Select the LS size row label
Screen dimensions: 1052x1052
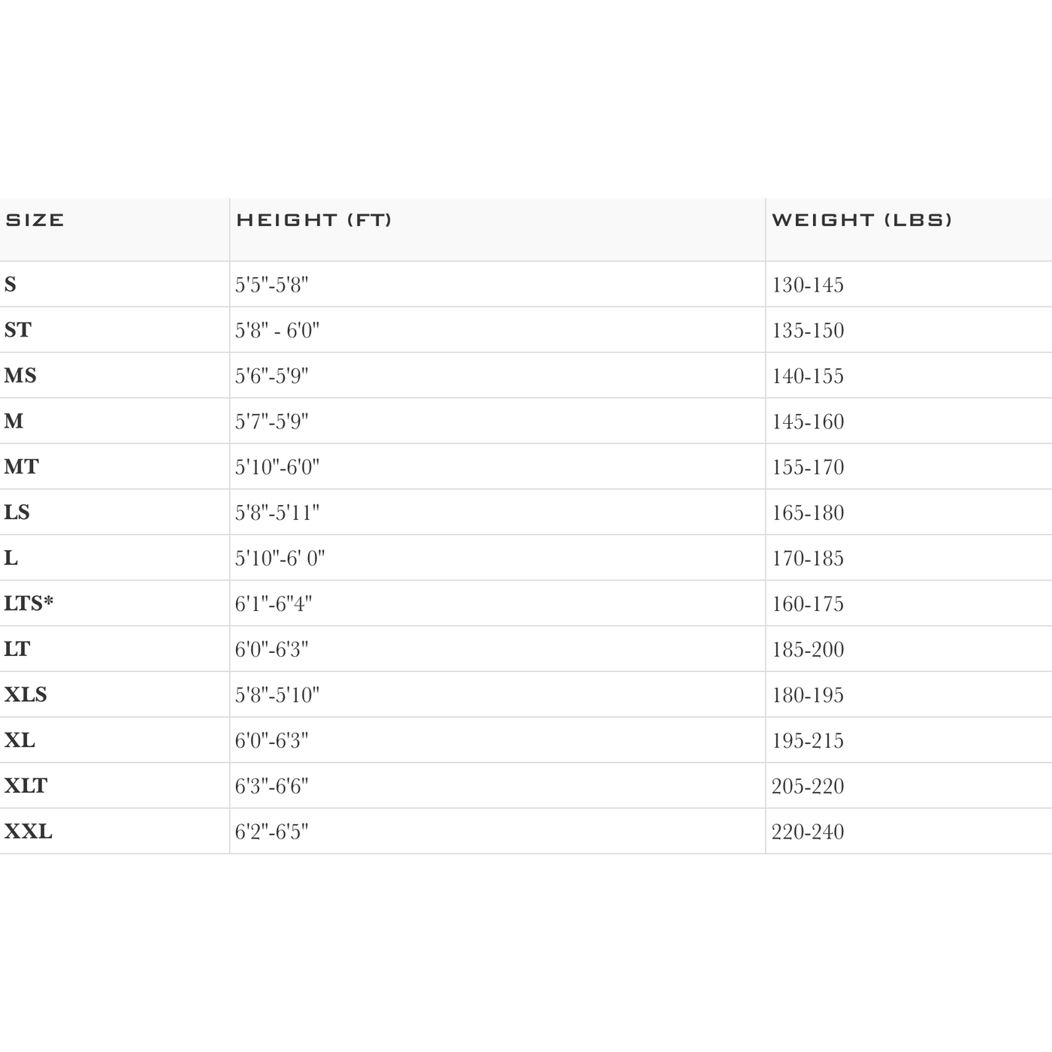[x=17, y=512]
